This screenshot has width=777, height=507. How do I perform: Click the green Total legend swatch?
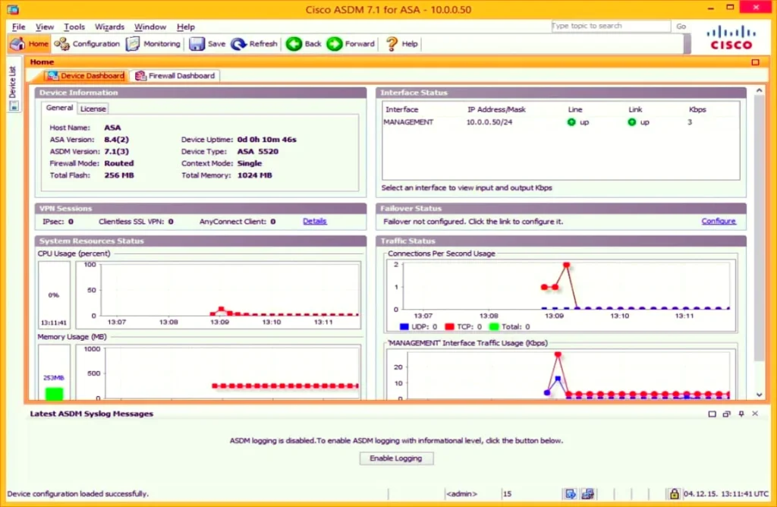click(494, 326)
